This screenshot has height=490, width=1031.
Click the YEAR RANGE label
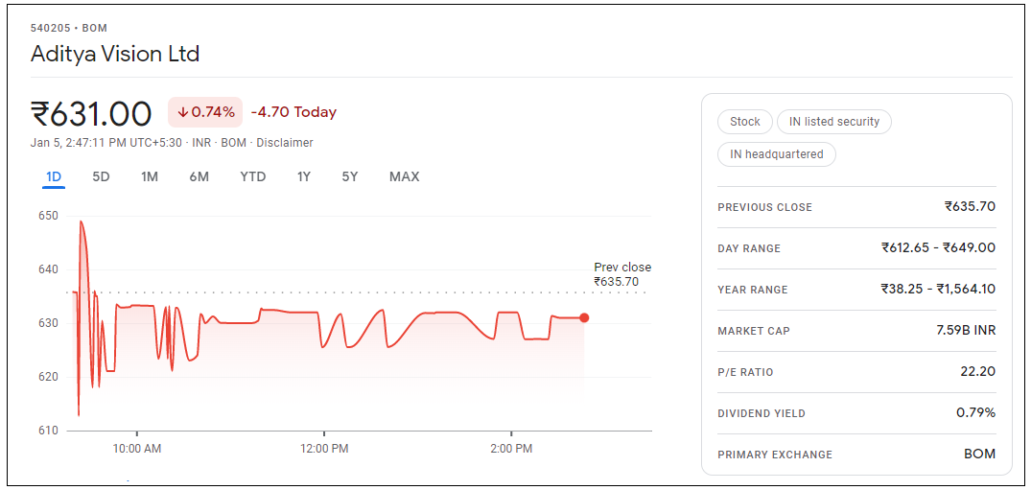click(753, 290)
